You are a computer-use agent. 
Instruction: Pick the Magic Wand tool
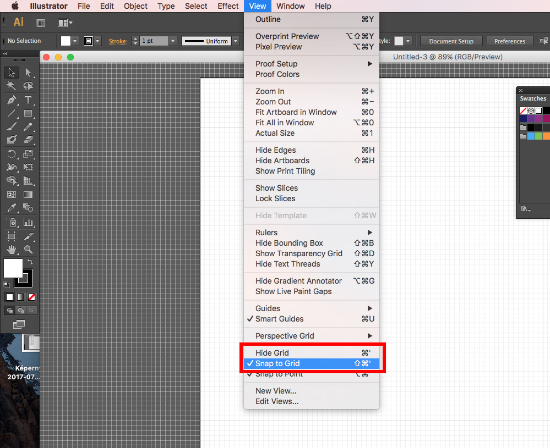pyautogui.click(x=12, y=86)
